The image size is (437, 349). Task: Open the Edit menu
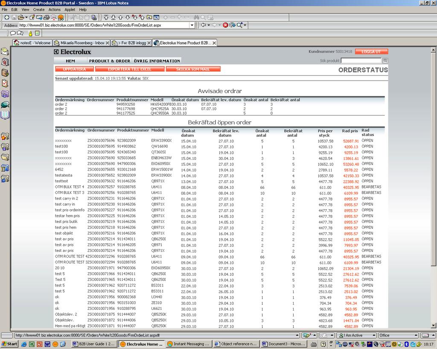pos(15,9)
